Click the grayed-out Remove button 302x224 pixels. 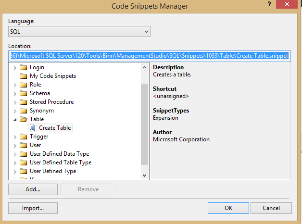(88, 189)
